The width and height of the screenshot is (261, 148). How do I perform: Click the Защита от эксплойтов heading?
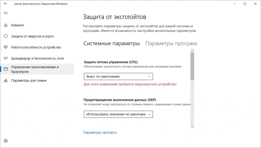coord(114,17)
